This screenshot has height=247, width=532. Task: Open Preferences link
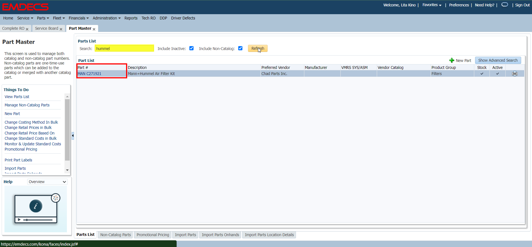(459, 5)
